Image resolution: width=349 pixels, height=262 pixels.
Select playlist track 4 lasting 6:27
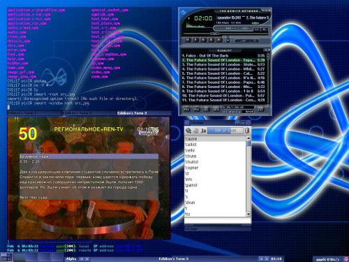[223, 69]
